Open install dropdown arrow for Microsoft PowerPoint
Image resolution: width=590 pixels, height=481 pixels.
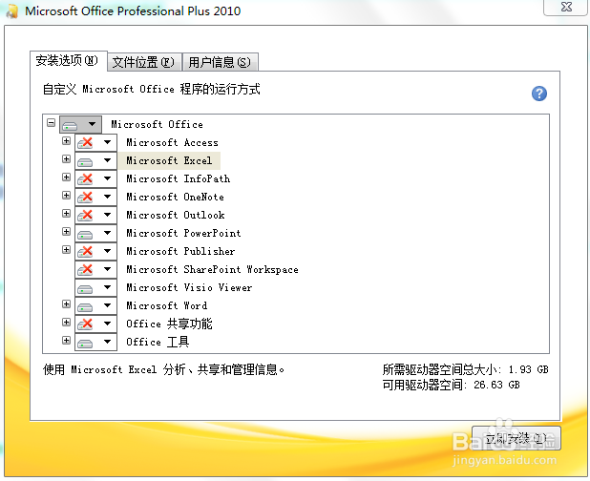click(107, 233)
